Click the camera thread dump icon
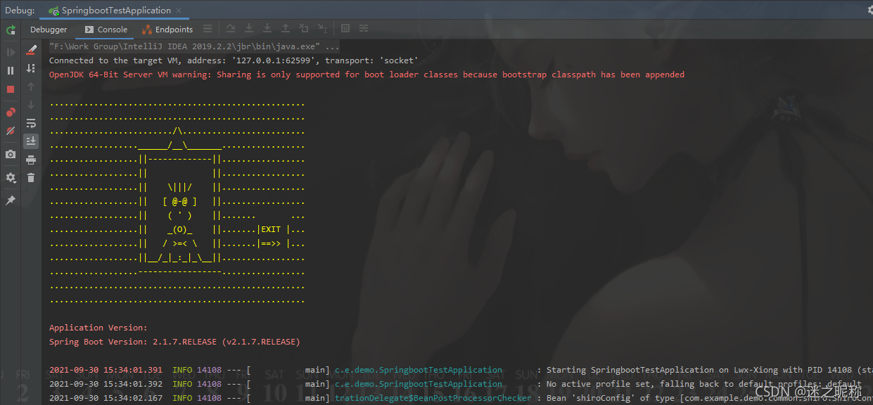Screen dimensions: 873x405 [x=11, y=154]
